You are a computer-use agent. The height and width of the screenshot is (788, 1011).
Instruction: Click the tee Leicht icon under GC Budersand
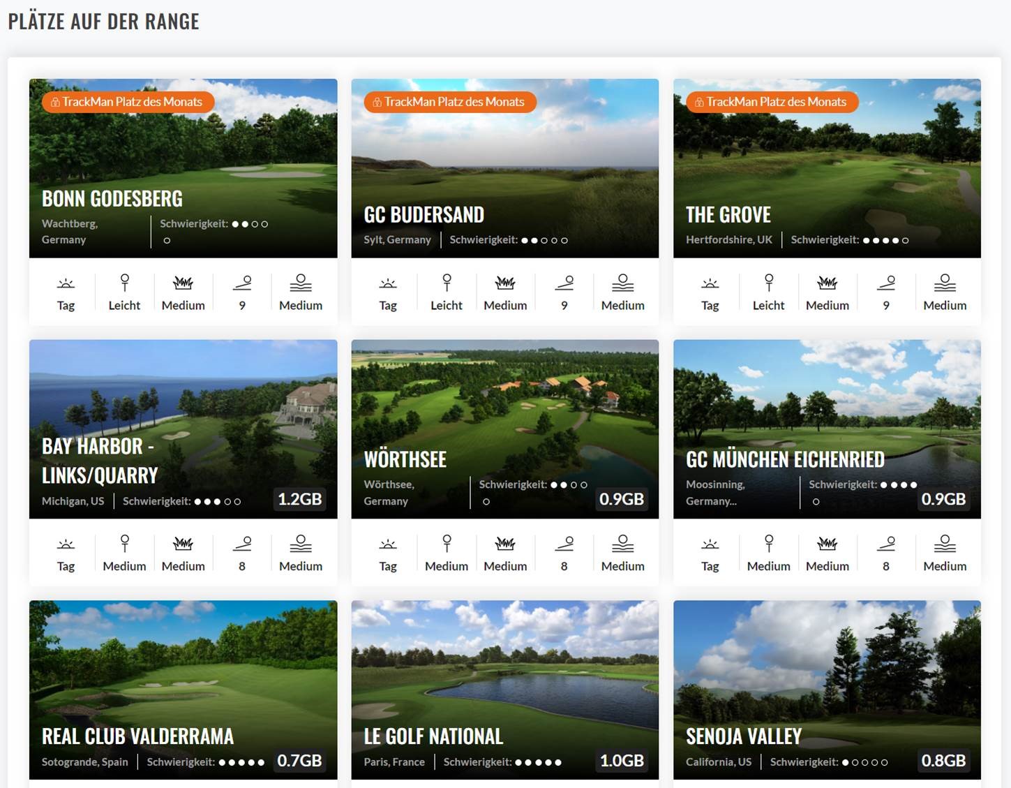(x=447, y=283)
